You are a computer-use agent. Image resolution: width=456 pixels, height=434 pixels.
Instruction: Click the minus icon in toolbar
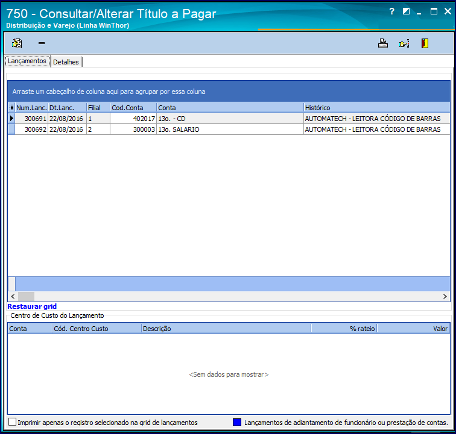[42, 43]
